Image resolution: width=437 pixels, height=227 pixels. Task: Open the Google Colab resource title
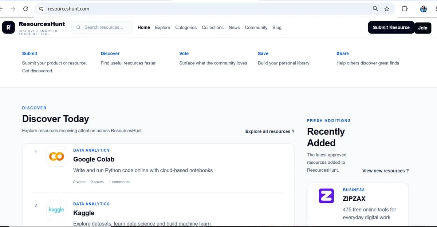pyautogui.click(x=94, y=159)
